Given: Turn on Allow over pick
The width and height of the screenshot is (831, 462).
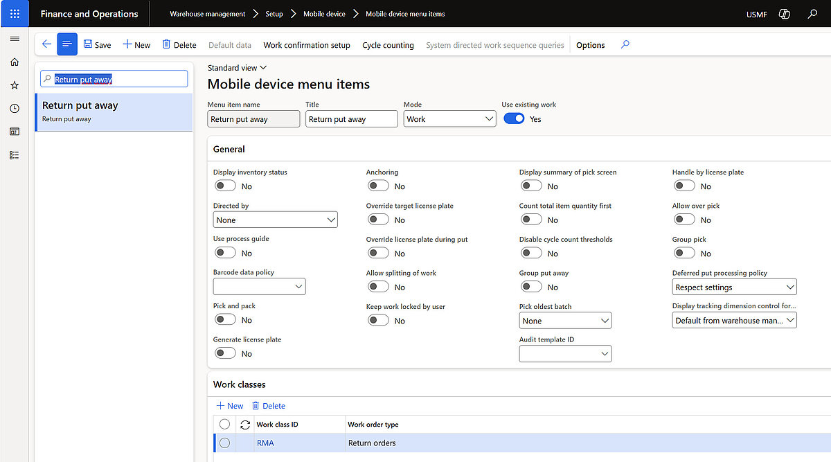Looking at the screenshot, I should 684,219.
